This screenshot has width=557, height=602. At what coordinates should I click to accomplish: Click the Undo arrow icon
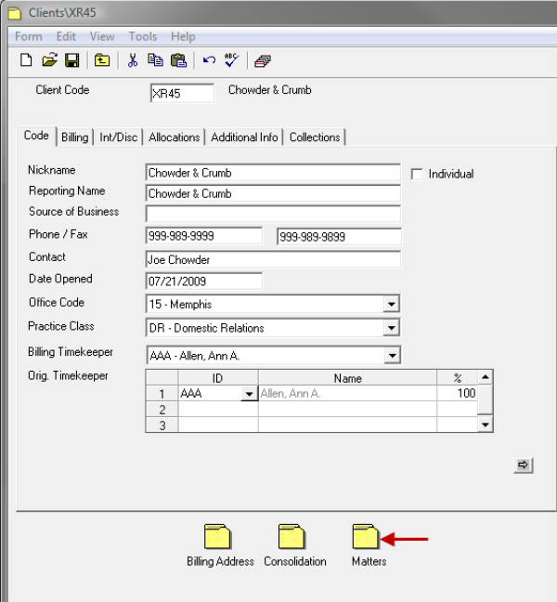[x=209, y=60]
